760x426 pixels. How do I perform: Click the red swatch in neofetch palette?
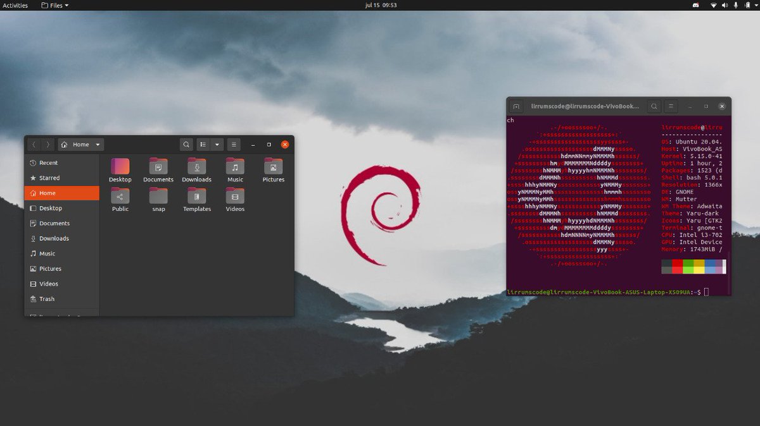(x=678, y=263)
